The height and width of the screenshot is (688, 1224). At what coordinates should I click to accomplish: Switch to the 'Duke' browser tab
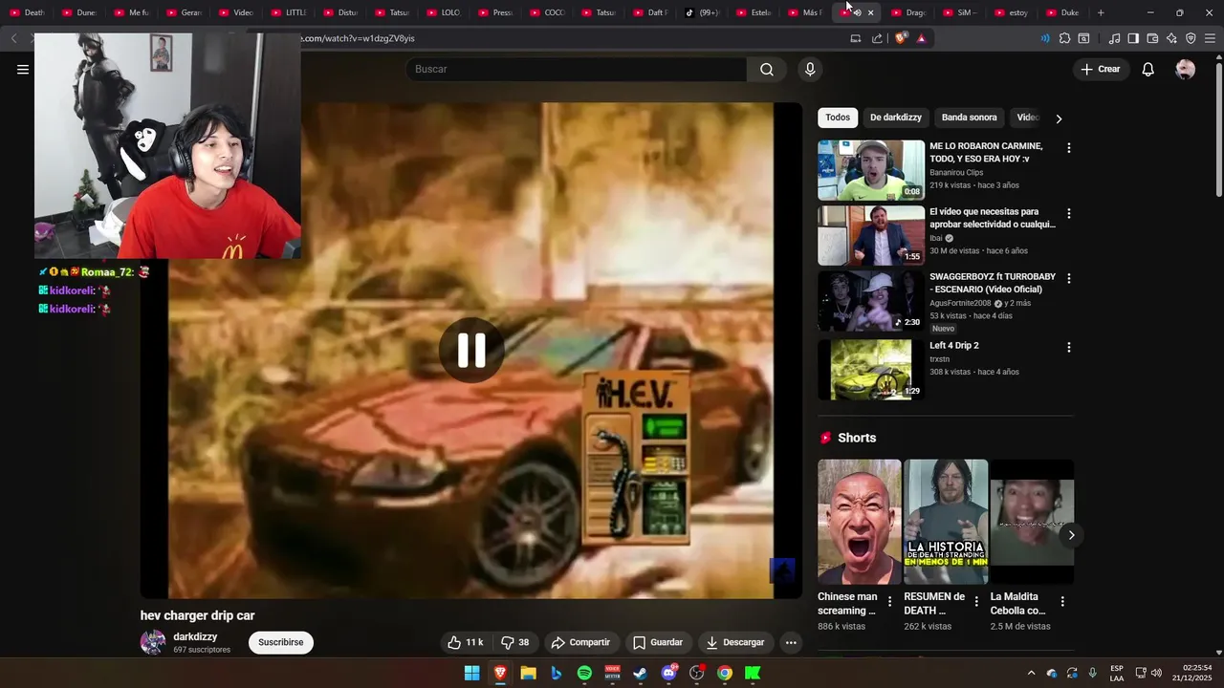[1062, 12]
